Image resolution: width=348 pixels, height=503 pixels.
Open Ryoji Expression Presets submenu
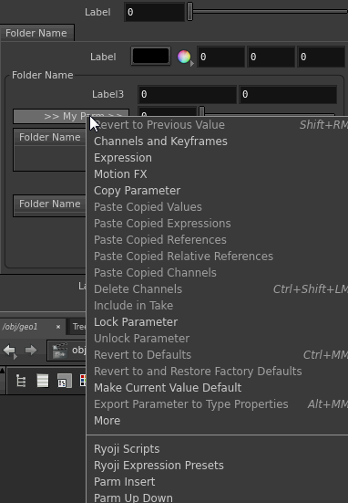coord(218,466)
